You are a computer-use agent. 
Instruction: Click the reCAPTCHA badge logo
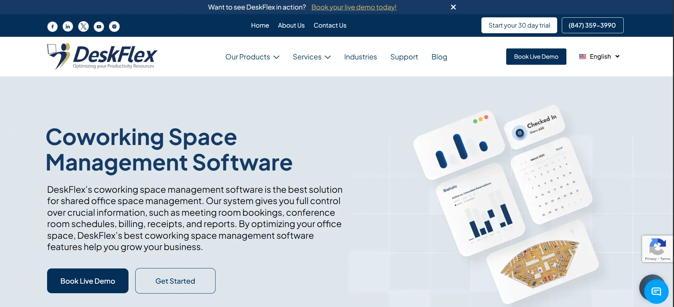657,247
